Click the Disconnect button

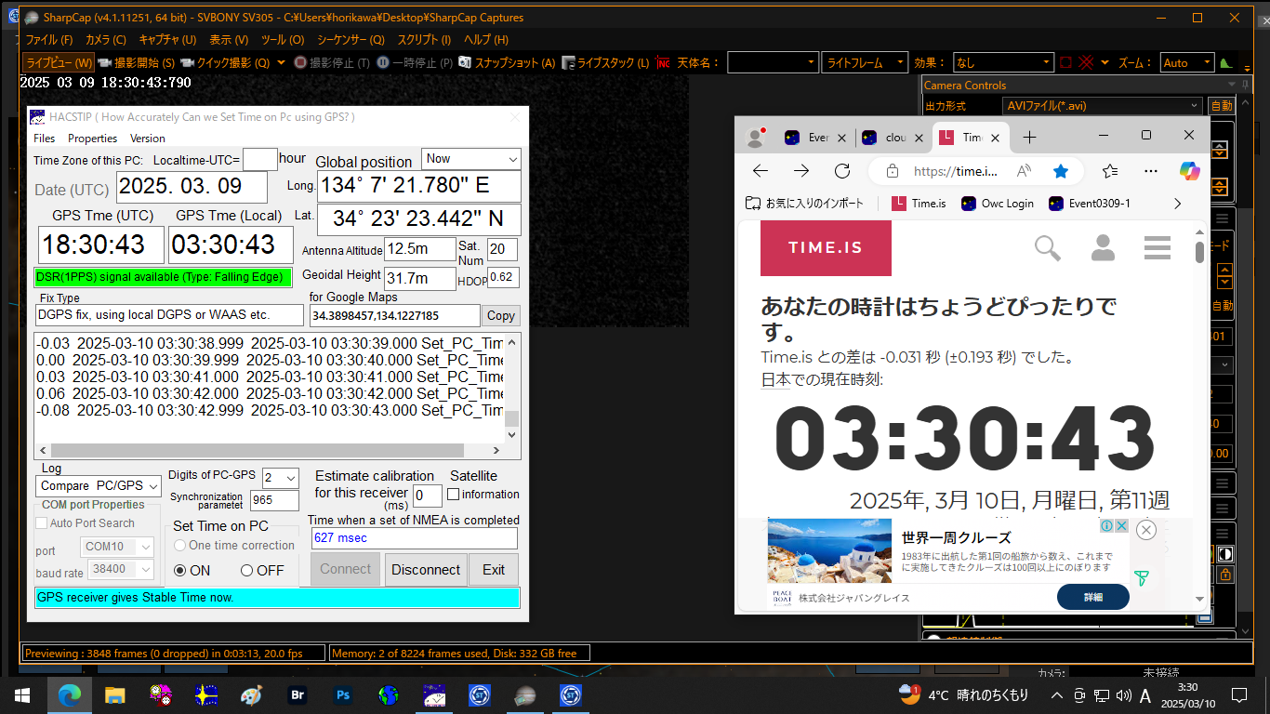(426, 570)
